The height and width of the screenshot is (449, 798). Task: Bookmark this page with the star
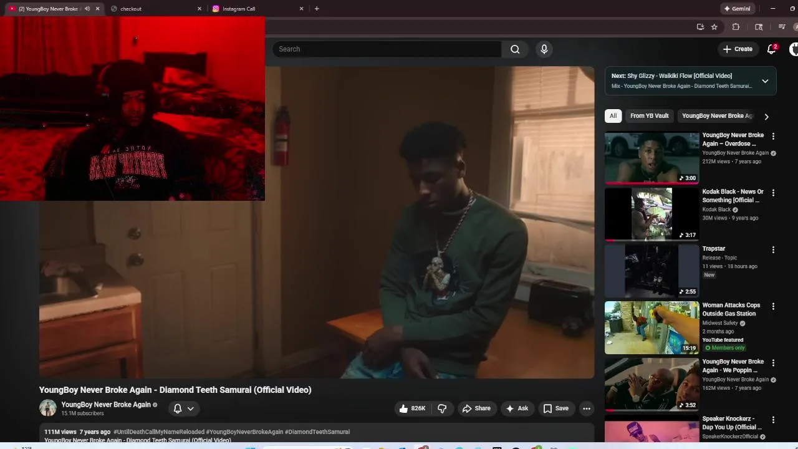point(714,27)
